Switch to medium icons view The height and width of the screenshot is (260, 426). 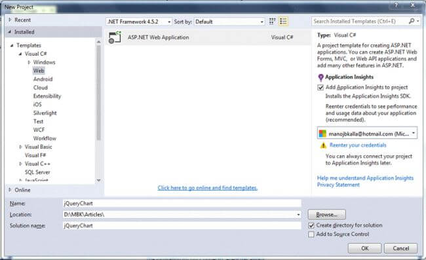tap(272, 22)
